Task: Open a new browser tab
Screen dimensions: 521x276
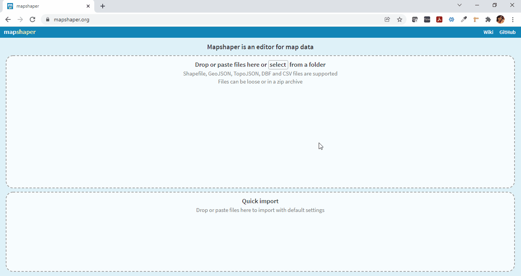Action: [103, 6]
